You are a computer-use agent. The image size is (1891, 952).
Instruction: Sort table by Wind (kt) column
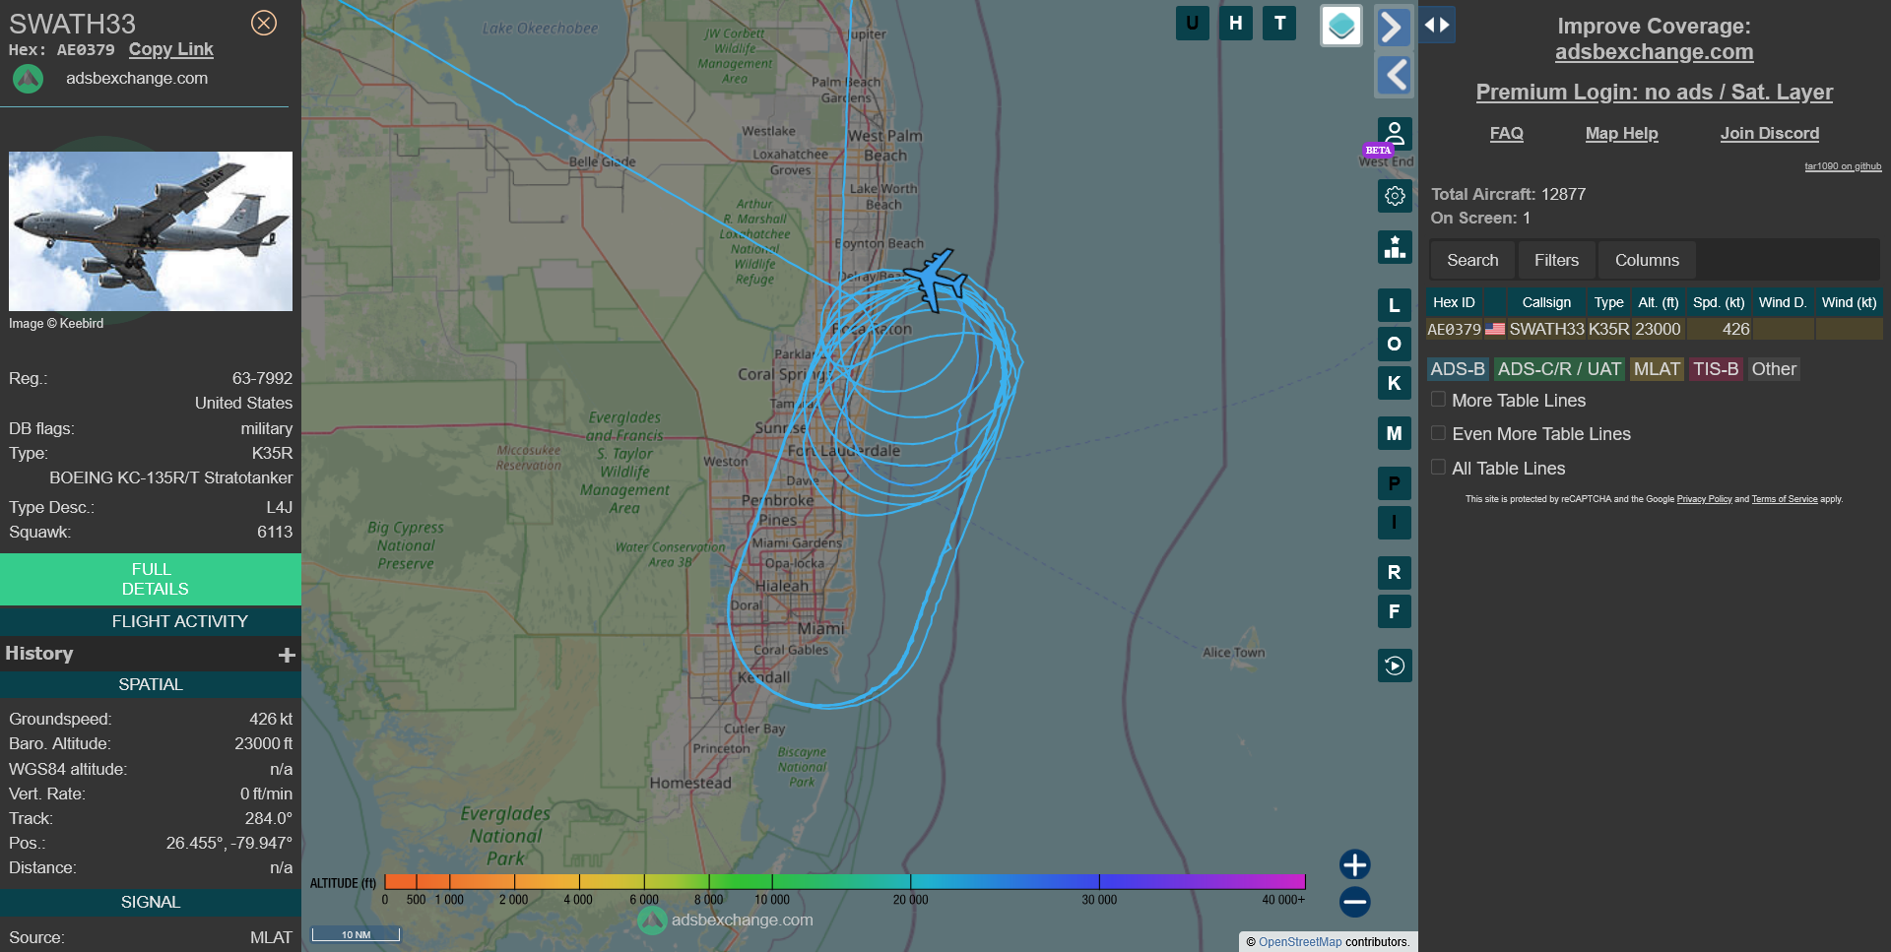[x=1849, y=302]
